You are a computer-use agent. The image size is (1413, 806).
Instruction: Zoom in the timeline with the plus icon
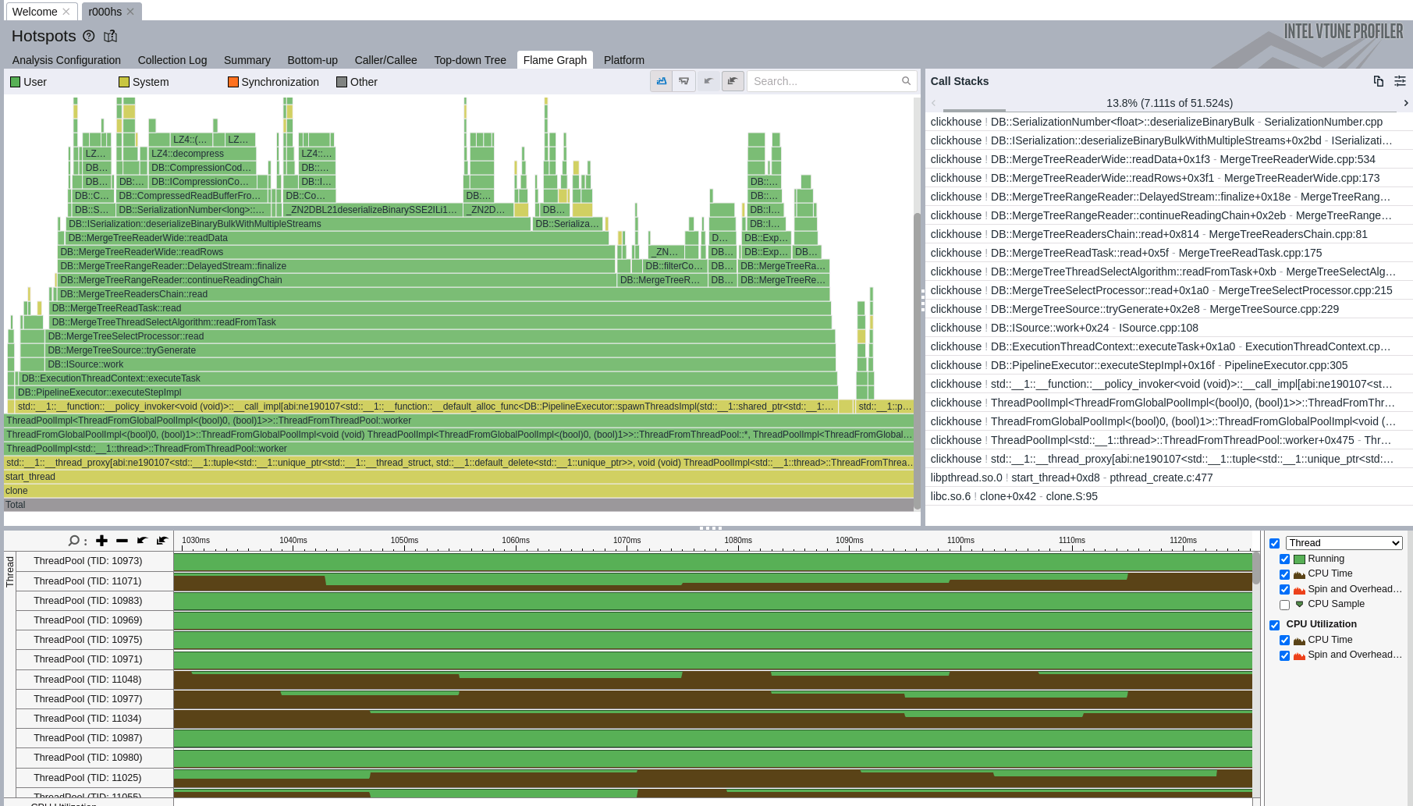[x=101, y=541]
